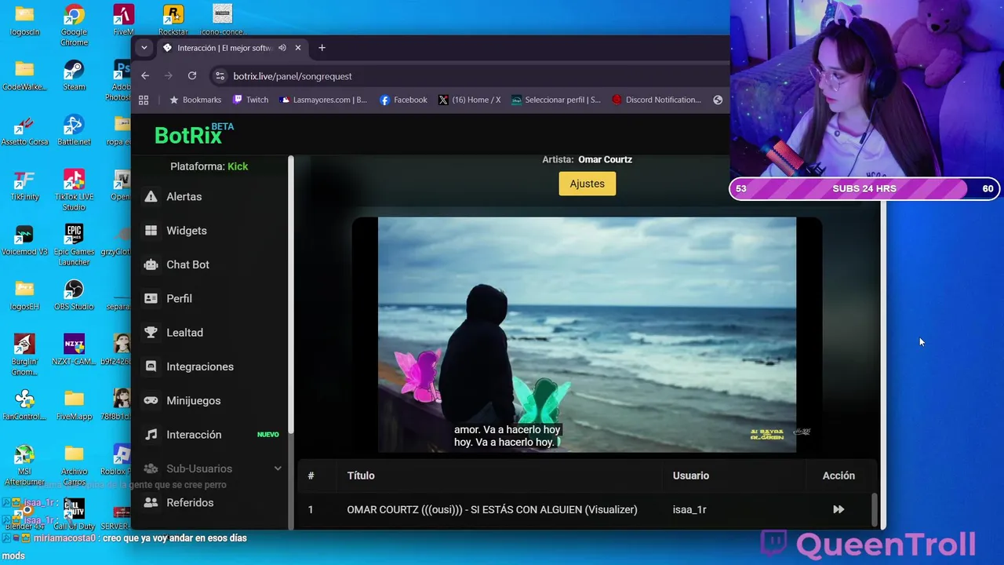1004x565 pixels.
Task: Open the Discord Notification bookmark
Action: click(x=657, y=100)
